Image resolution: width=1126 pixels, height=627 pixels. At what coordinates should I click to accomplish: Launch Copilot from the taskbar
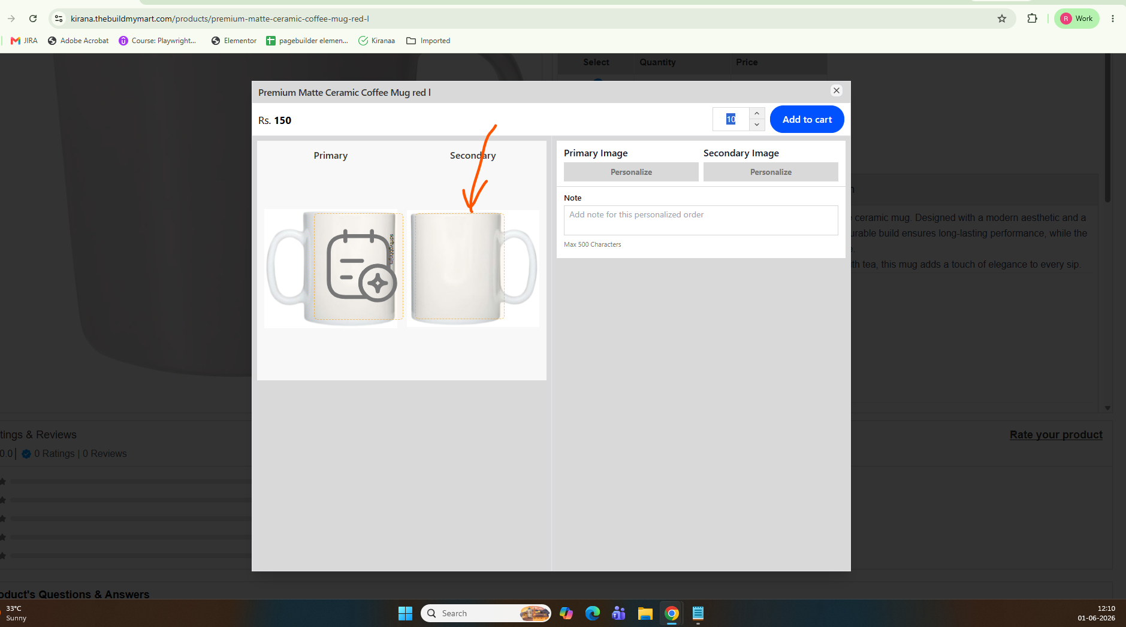566,613
